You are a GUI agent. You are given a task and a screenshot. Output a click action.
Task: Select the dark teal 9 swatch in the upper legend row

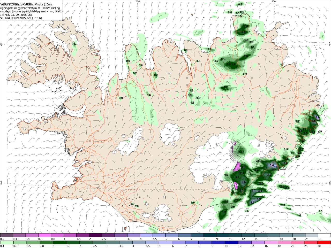[223, 235]
